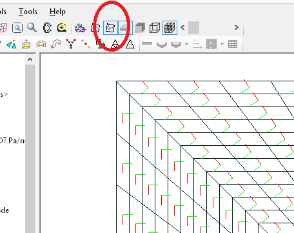The image size is (294, 233).
Task: Click left arrow of toolbar slider
Action: [182, 28]
